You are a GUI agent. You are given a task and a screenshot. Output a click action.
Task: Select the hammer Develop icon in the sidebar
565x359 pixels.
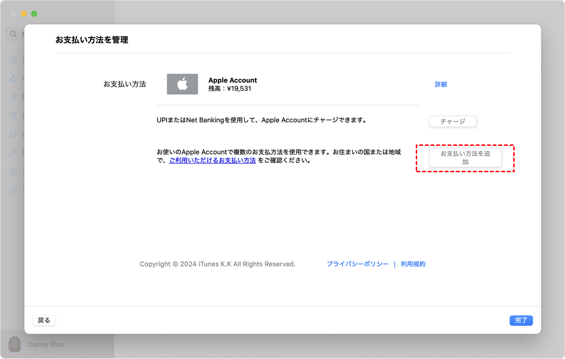(13, 152)
